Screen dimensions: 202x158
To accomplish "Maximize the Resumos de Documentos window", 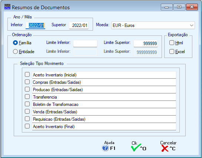I will [x=179, y=7].
